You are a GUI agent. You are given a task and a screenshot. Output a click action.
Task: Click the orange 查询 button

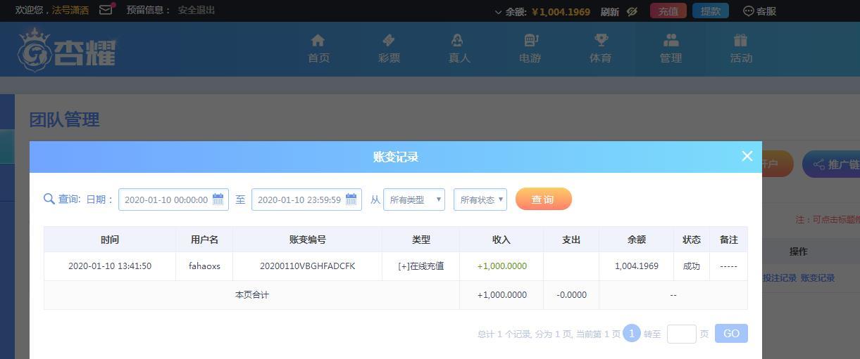(544, 200)
